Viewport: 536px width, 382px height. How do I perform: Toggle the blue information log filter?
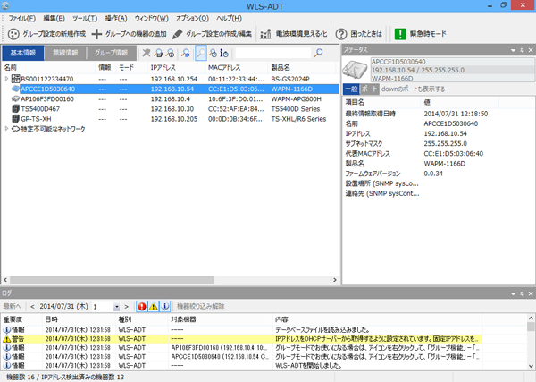[x=165, y=306]
